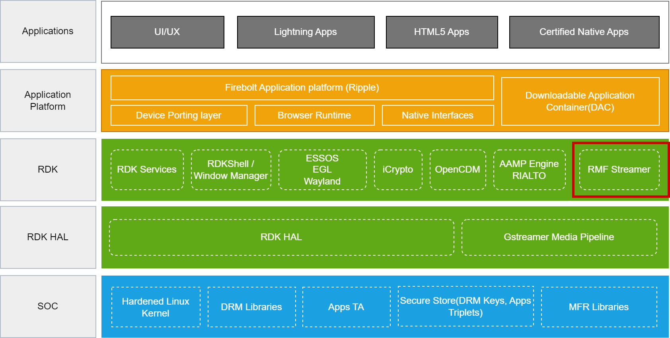Select the Application Platform layer label

pos(48,101)
